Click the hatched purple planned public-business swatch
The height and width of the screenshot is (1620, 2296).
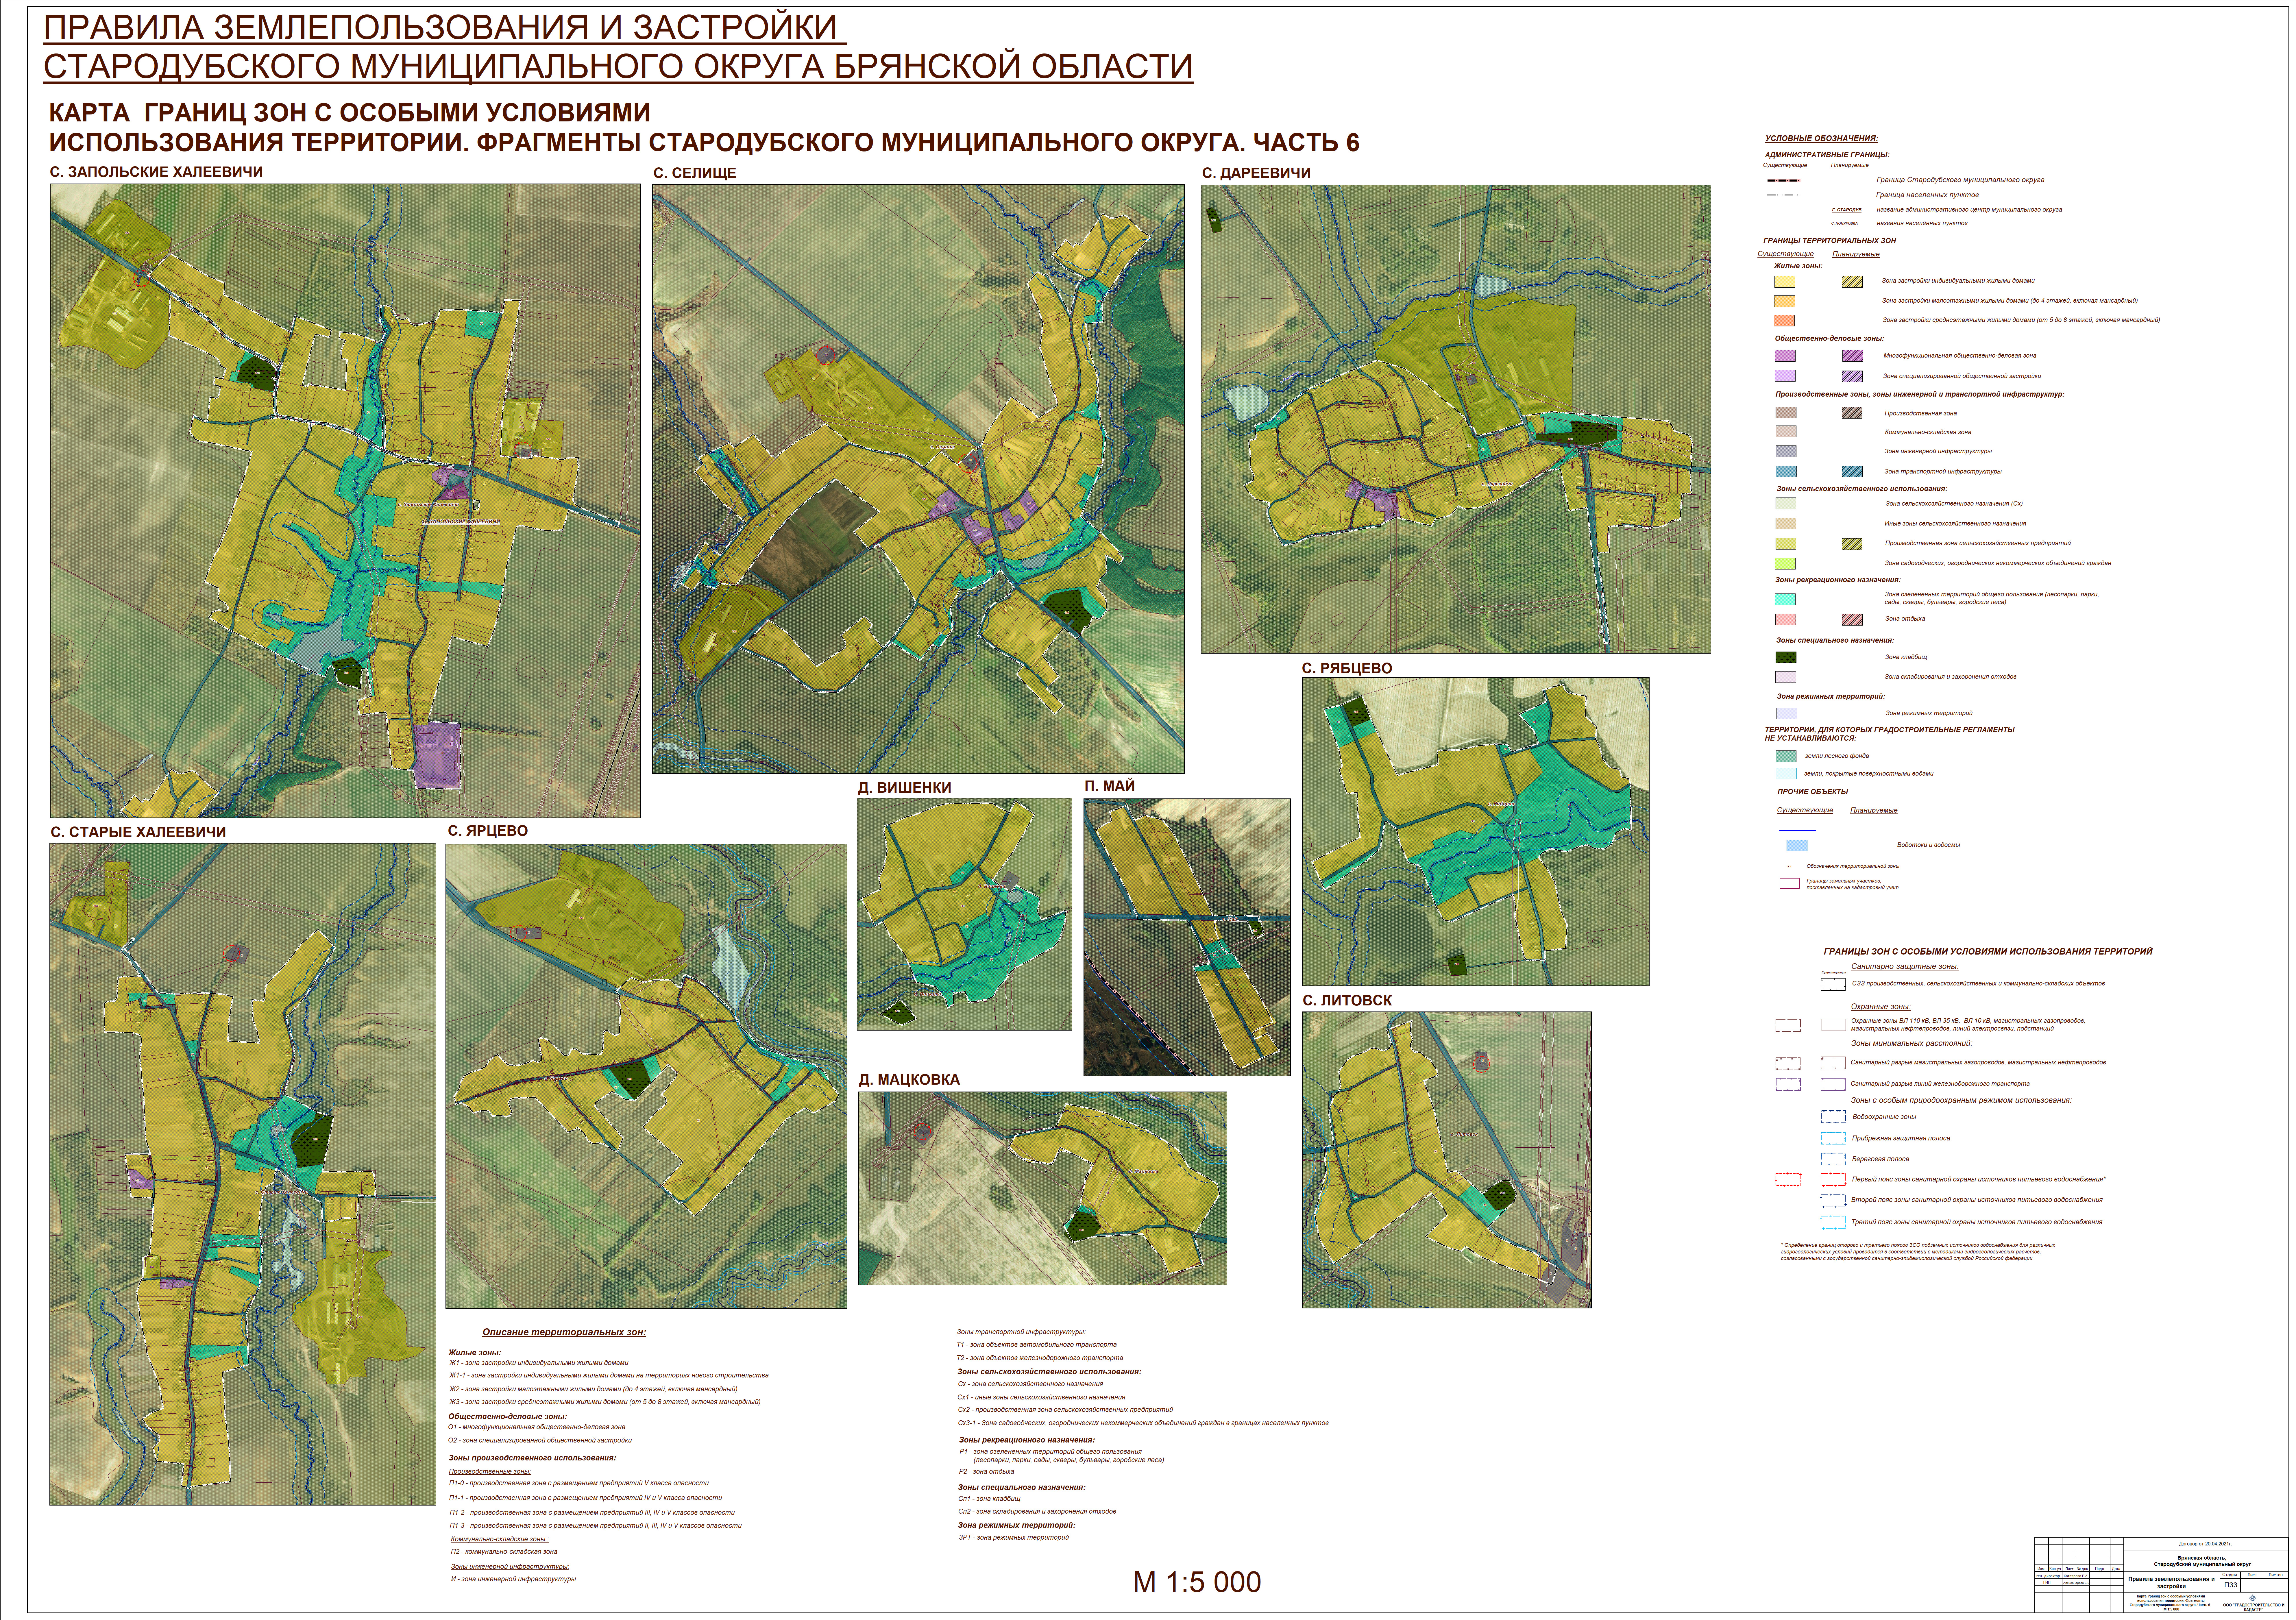(1853, 356)
